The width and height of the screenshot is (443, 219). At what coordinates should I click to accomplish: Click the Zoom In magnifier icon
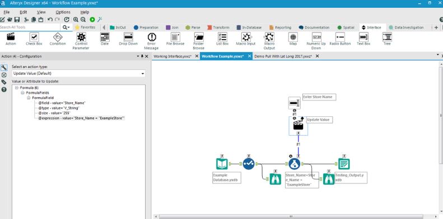click(76, 20)
